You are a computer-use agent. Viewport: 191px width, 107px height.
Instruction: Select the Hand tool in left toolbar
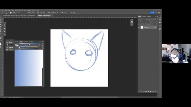pyautogui.click(x=1, y=38)
